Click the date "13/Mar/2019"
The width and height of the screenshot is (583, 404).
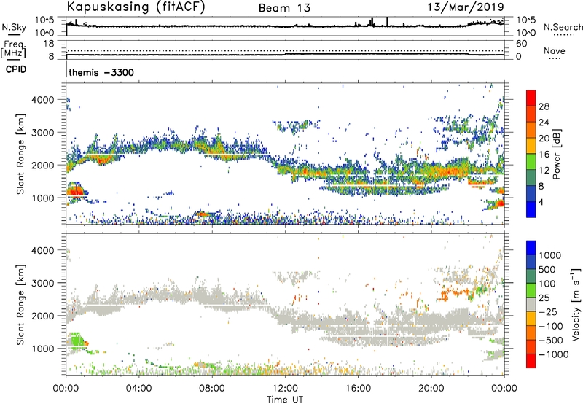tap(466, 7)
